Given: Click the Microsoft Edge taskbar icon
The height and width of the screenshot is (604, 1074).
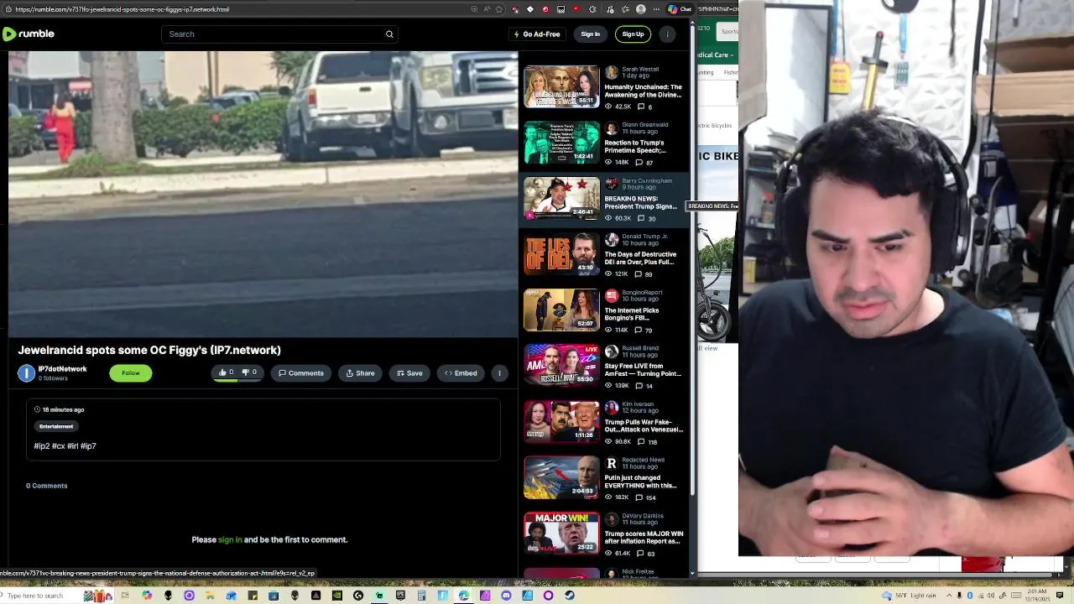Looking at the screenshot, I should [463, 596].
